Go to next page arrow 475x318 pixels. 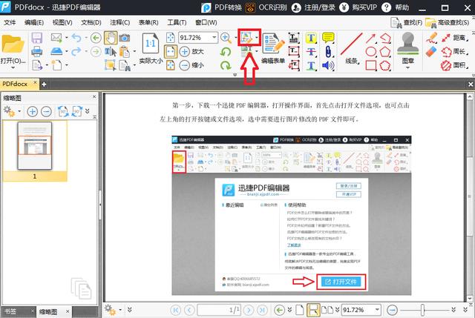pyautogui.click(x=249, y=310)
